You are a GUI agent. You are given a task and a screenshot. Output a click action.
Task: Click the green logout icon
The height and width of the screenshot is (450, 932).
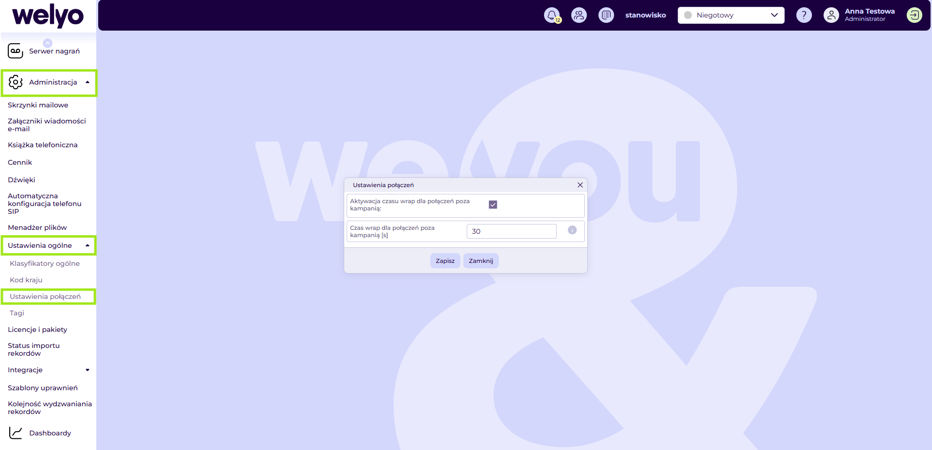pos(914,15)
